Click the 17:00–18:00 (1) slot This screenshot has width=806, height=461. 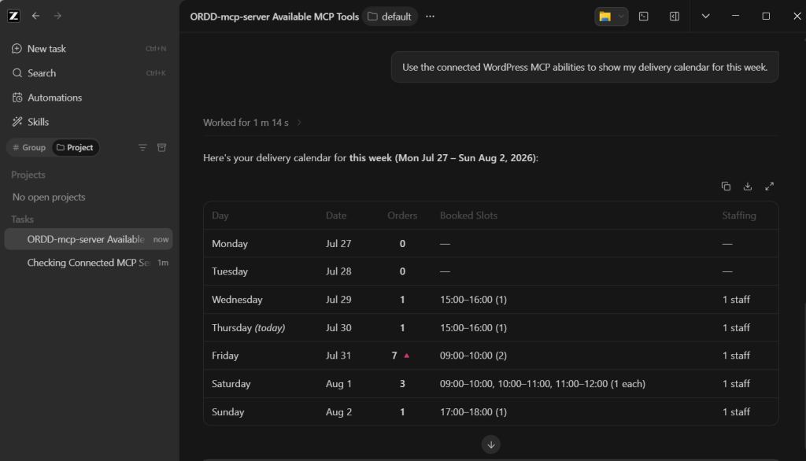pyautogui.click(x=473, y=412)
